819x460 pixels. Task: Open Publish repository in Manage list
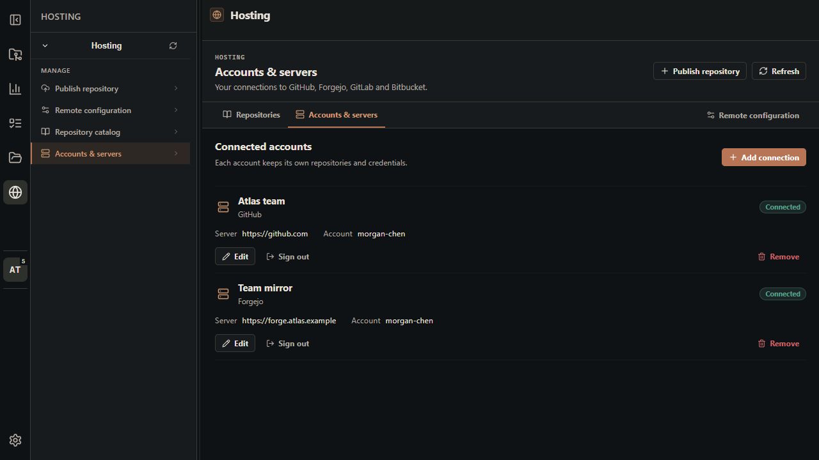(x=110, y=89)
